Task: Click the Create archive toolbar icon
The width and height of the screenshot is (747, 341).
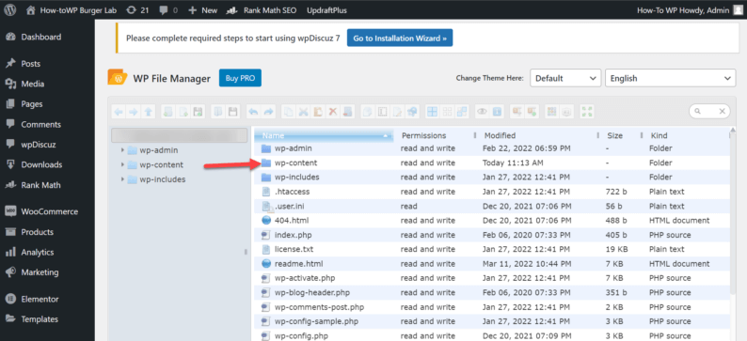Action: (x=532, y=112)
